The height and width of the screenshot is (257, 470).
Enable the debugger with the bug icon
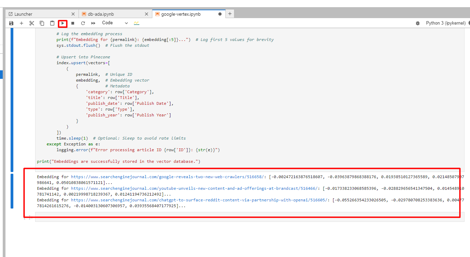pyautogui.click(x=417, y=23)
